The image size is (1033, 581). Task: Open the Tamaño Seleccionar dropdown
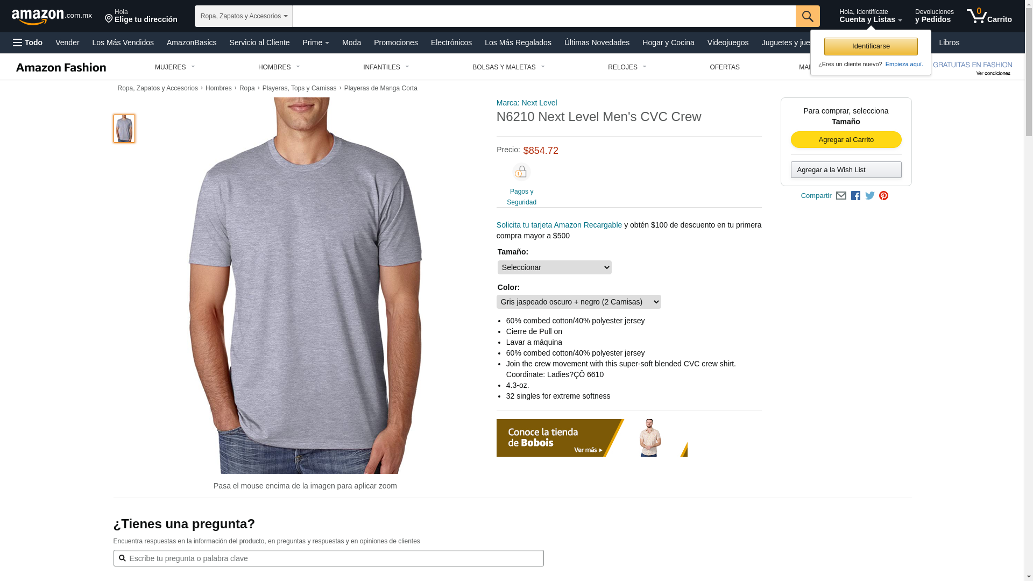click(554, 267)
